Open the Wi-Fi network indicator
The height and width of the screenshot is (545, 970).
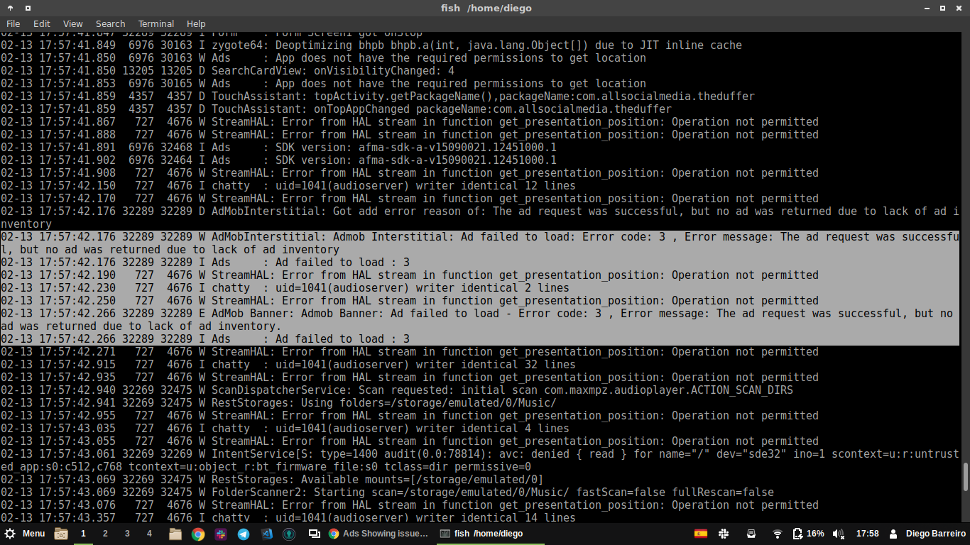click(x=778, y=534)
